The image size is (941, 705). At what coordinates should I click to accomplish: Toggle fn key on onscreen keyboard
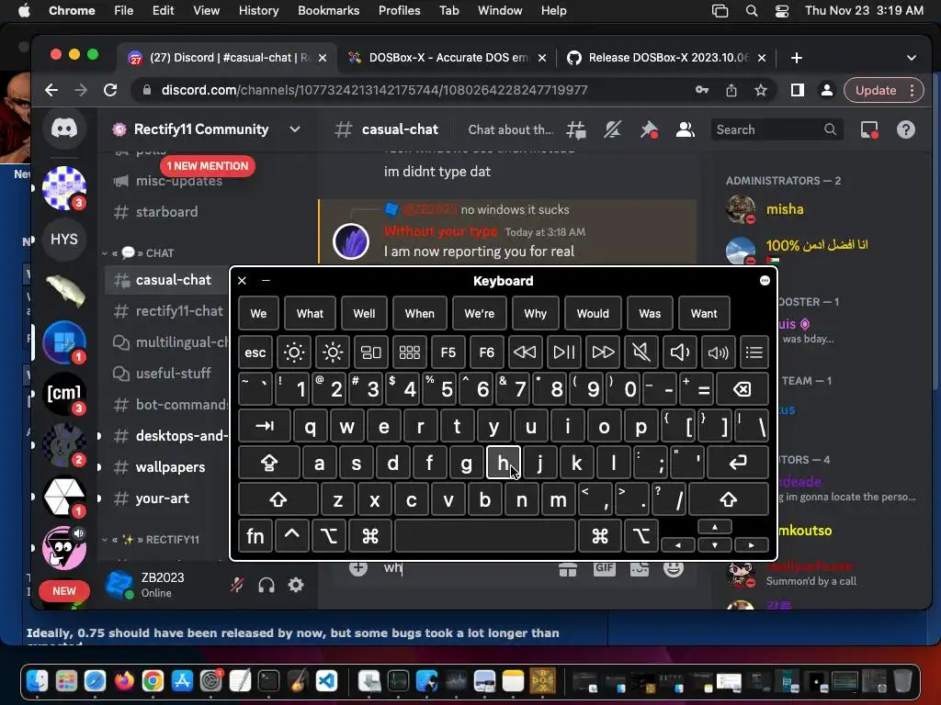tap(255, 535)
